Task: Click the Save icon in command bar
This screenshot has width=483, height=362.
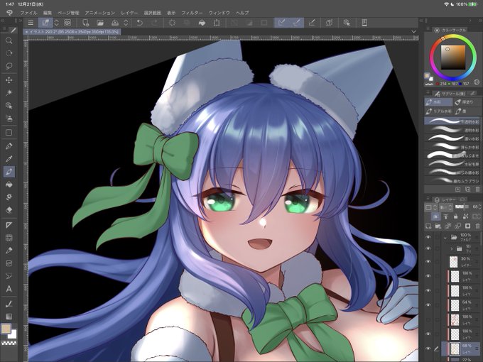Action: click(x=115, y=23)
